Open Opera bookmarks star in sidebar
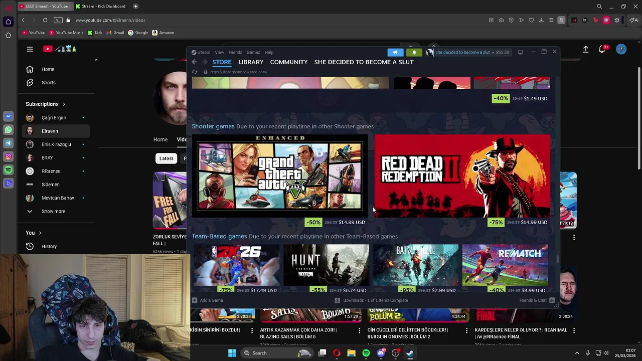Viewport: 642px width, 361px height. (8, 35)
